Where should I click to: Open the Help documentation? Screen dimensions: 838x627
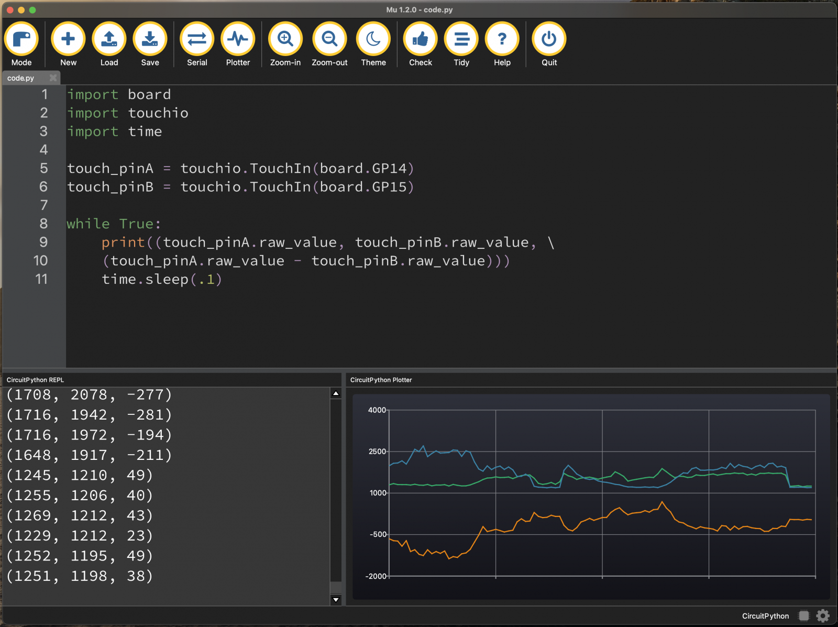click(502, 40)
